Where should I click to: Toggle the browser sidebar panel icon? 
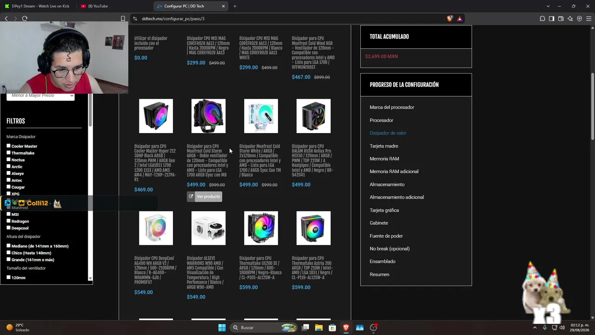(x=551, y=19)
